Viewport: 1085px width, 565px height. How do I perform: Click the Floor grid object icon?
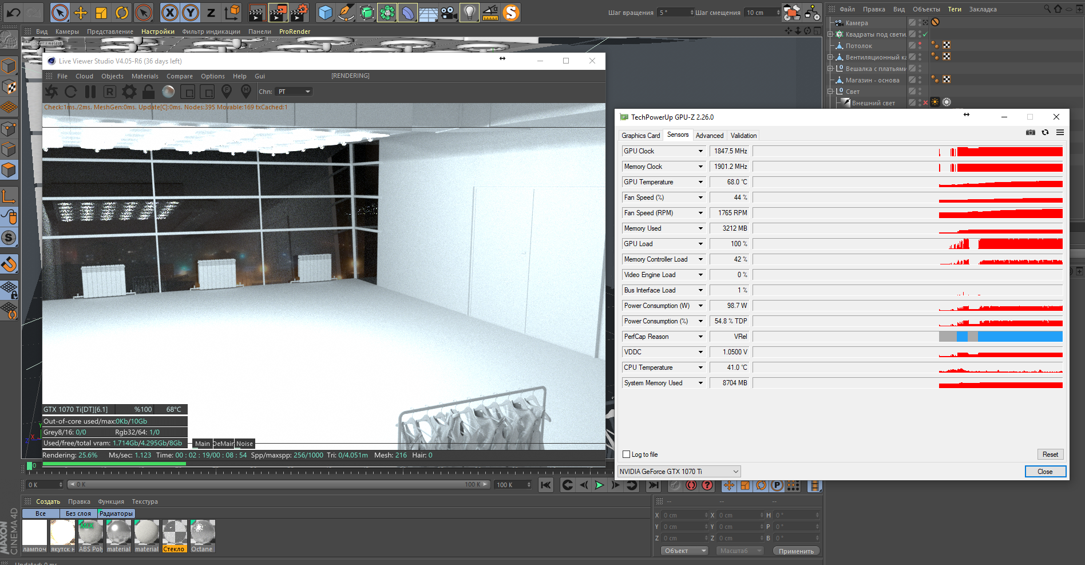[429, 12]
